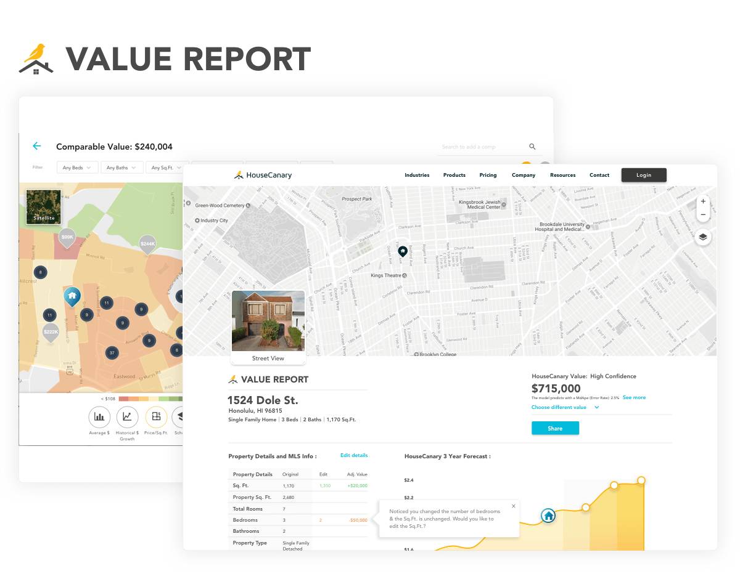Click the +$20,000 adjusted value

(x=357, y=485)
